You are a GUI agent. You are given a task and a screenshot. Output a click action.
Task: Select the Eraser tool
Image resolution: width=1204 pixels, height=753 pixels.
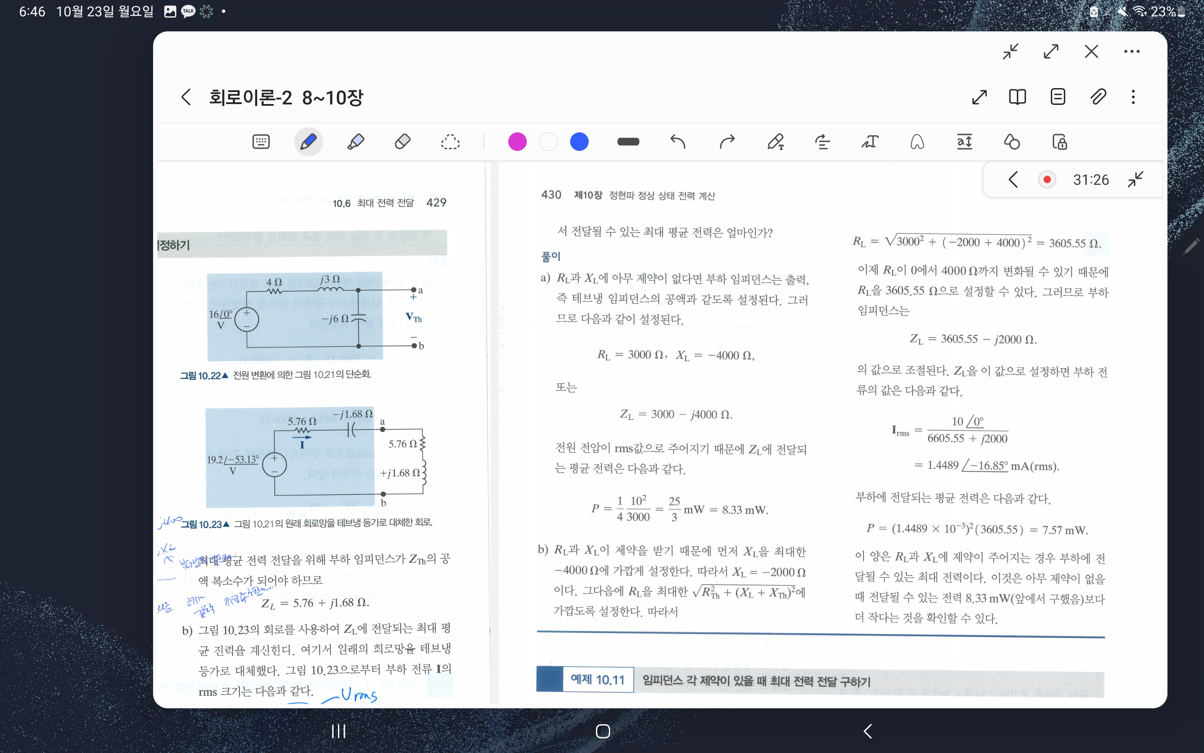[x=402, y=142]
